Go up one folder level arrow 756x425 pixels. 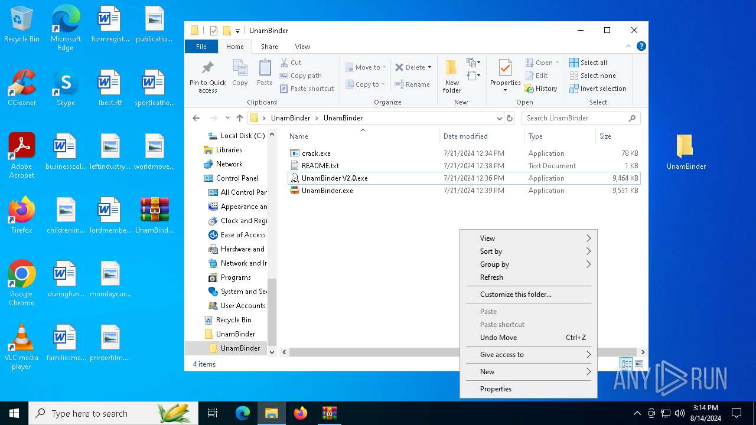click(239, 118)
